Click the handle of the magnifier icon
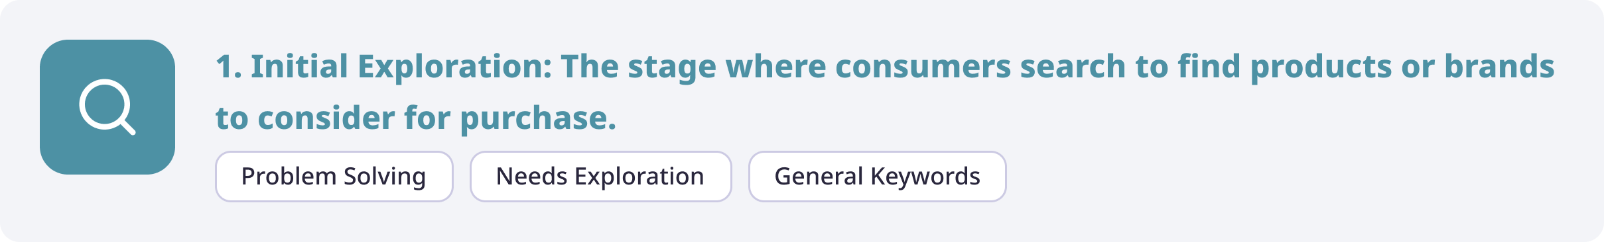This screenshot has height=242, width=1604. [x=127, y=126]
